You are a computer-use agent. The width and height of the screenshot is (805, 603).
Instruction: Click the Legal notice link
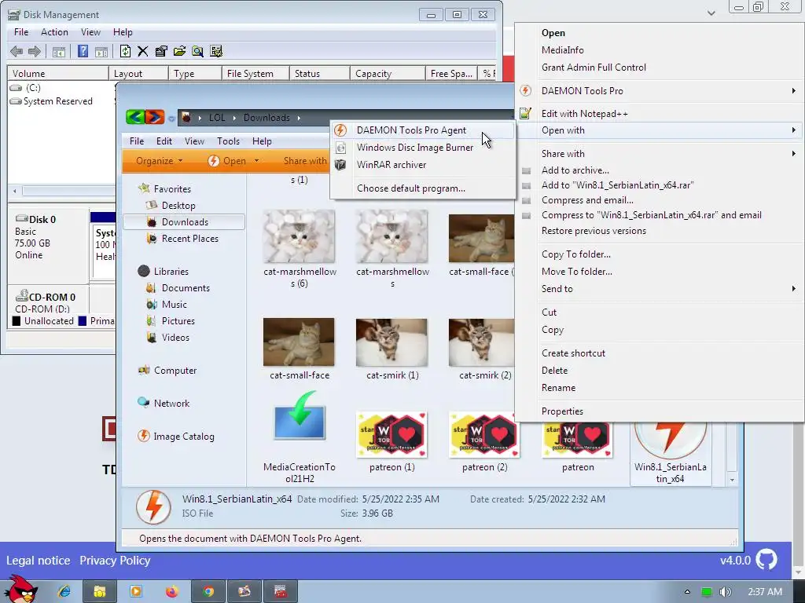pos(38,561)
